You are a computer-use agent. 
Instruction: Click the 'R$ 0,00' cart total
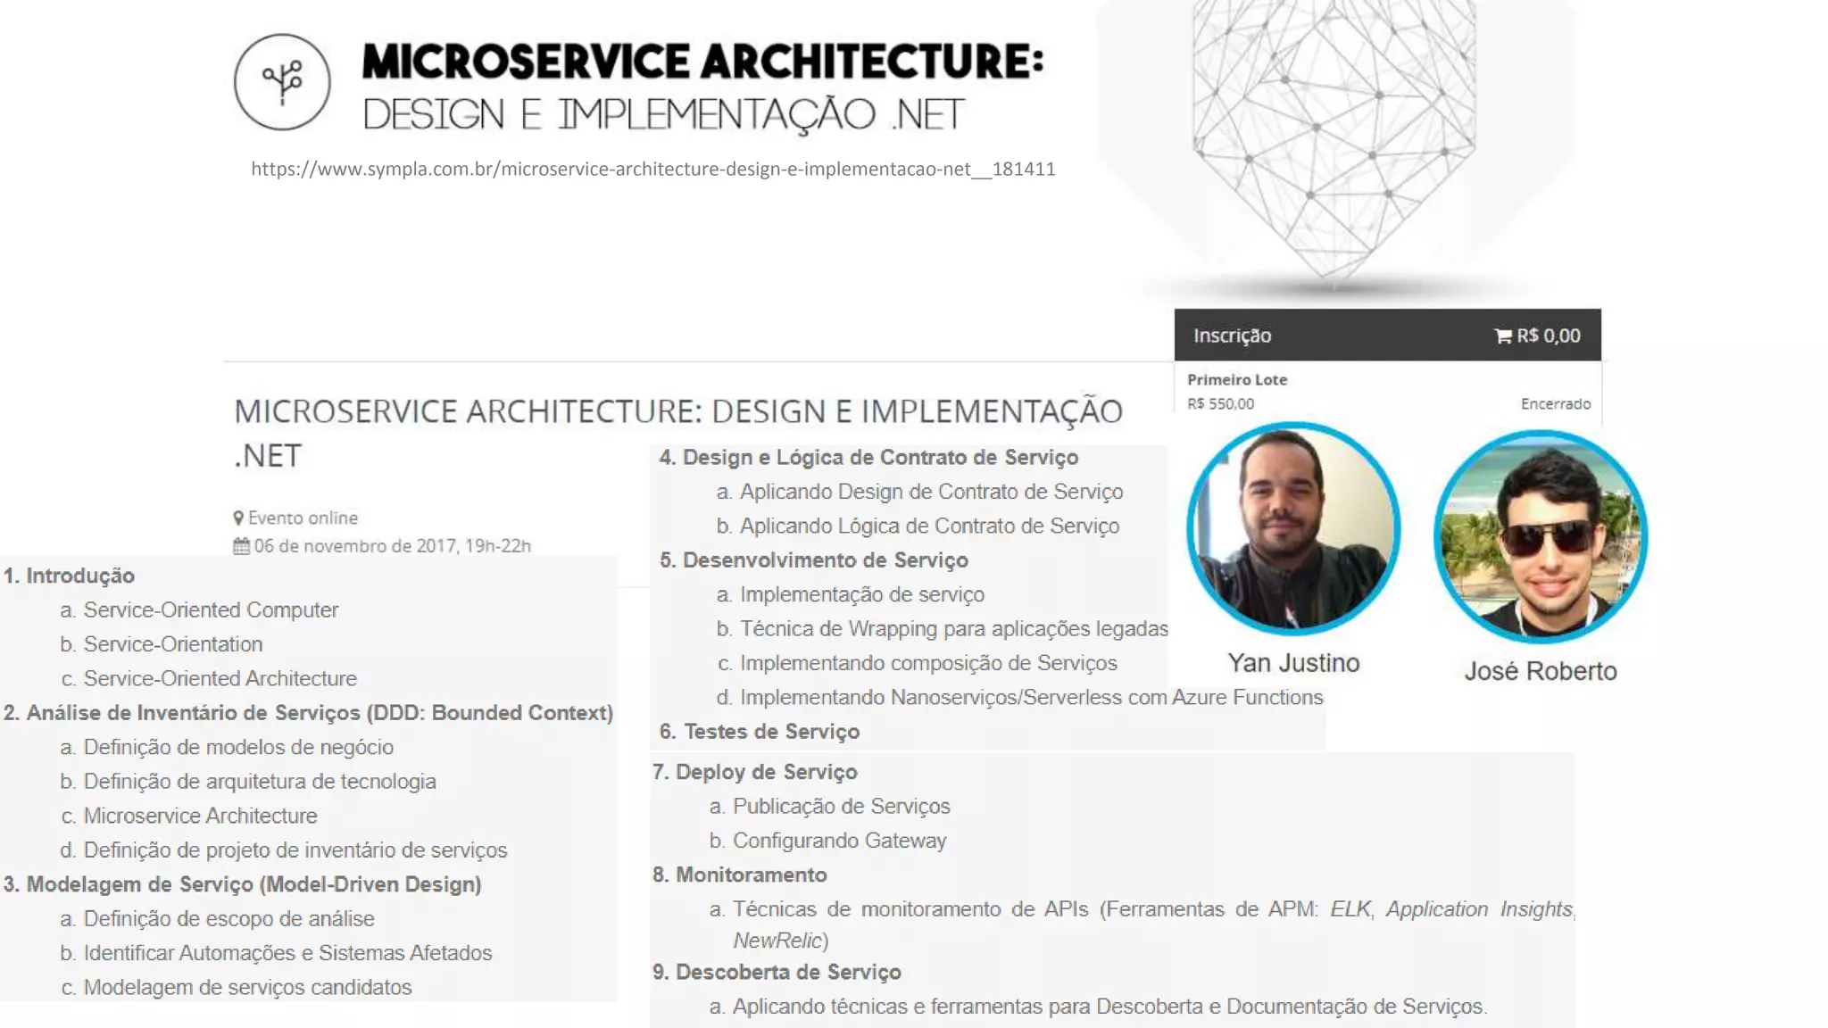tap(1549, 336)
